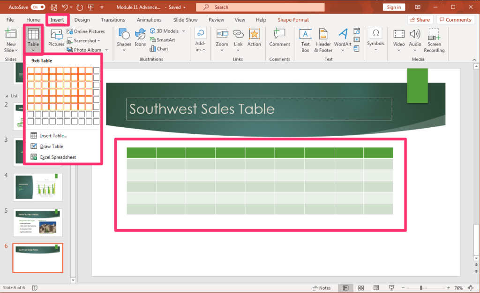This screenshot has width=480, height=293.
Task: Open Header & Footer dialog
Action: [x=323, y=39]
